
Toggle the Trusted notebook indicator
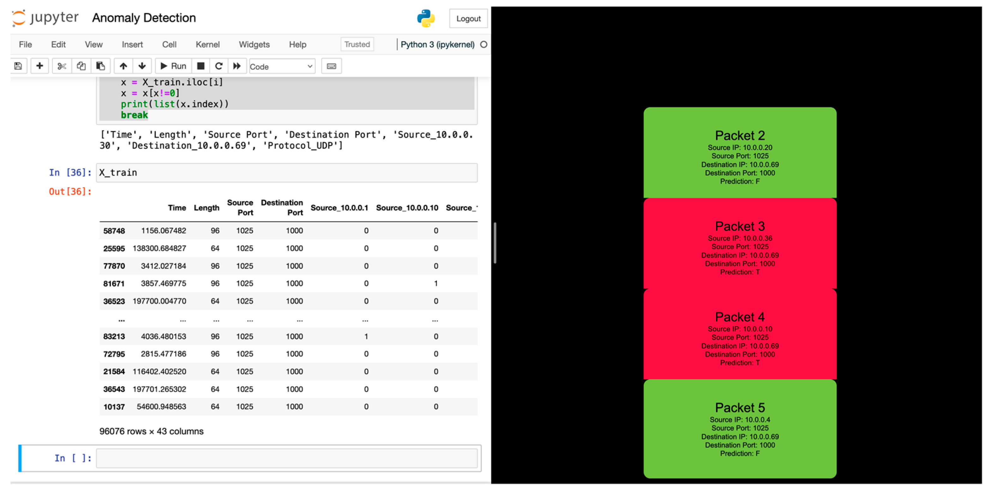pyautogui.click(x=357, y=44)
